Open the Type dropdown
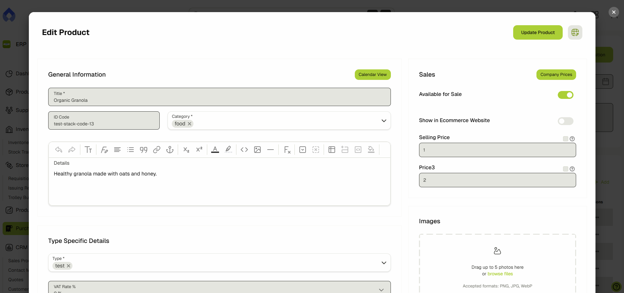The width and height of the screenshot is (624, 293). 384,263
